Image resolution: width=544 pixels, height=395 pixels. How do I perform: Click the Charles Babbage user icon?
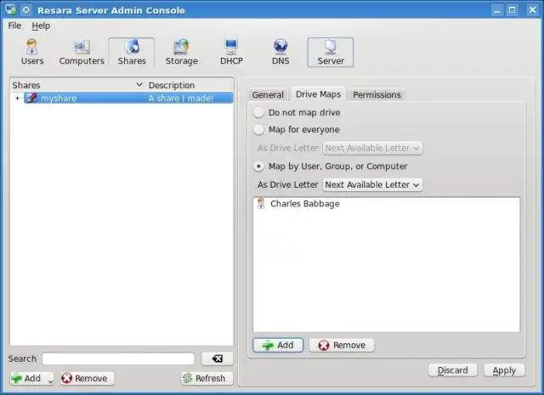(x=261, y=203)
